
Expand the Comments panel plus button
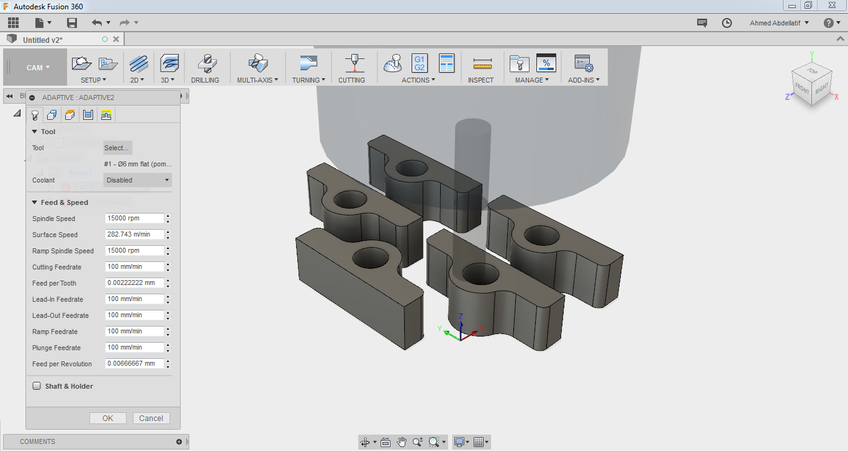point(179,442)
